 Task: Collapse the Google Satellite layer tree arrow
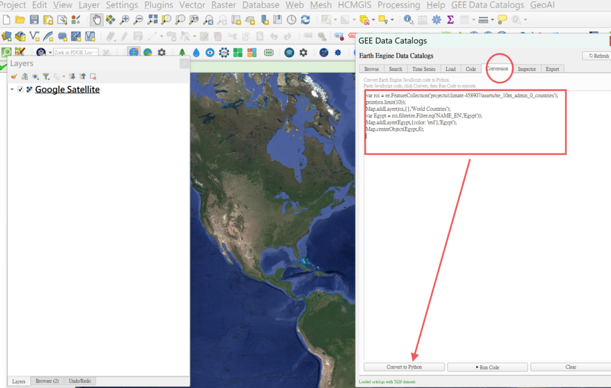(x=12, y=89)
